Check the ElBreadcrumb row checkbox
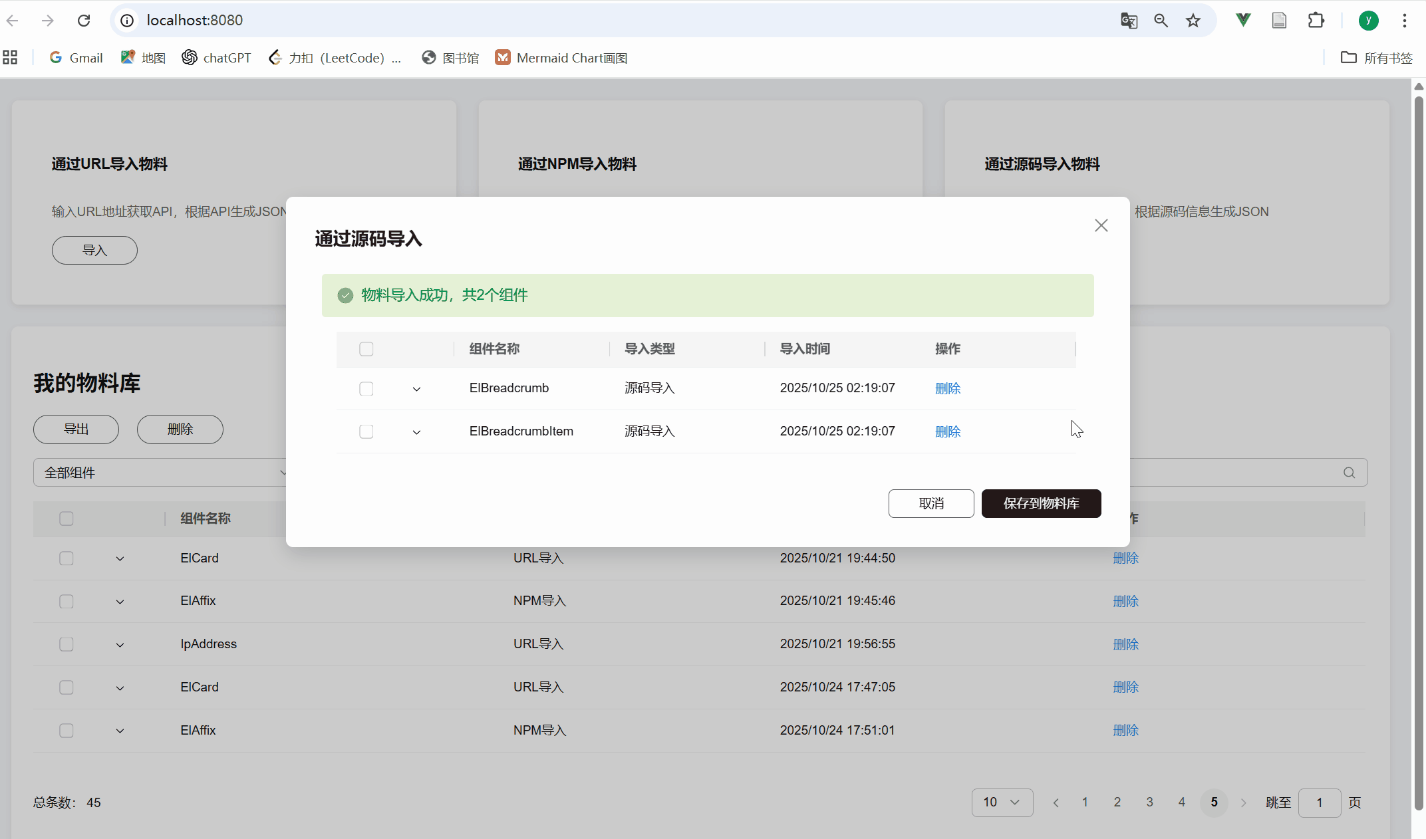The height and width of the screenshot is (839, 1426). tap(366, 388)
